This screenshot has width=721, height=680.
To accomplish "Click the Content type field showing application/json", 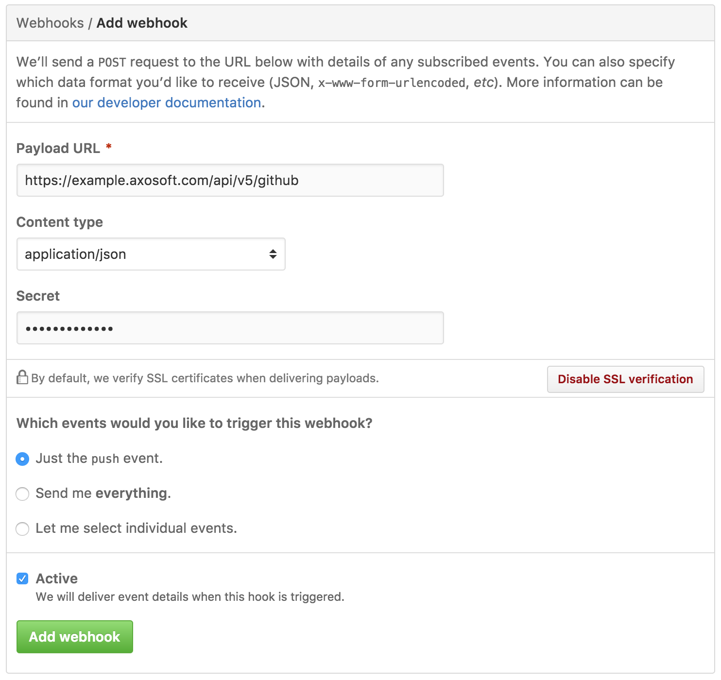I will [x=151, y=254].
